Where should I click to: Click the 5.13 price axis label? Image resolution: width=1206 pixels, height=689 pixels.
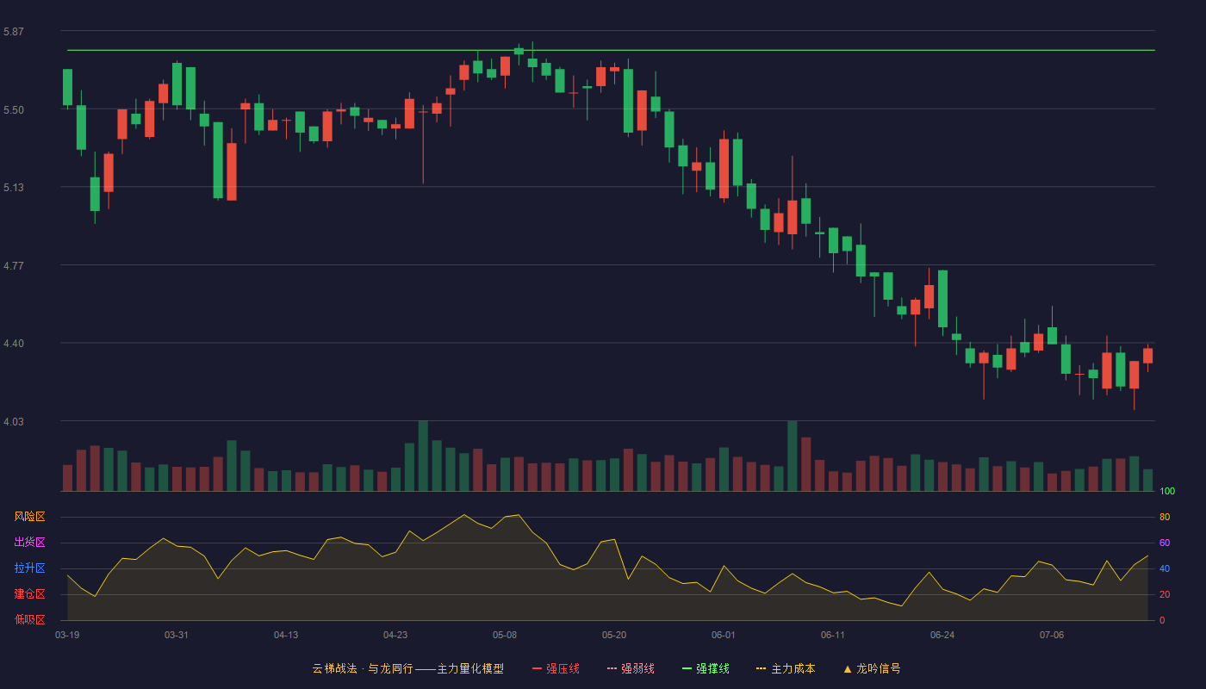tap(14, 188)
